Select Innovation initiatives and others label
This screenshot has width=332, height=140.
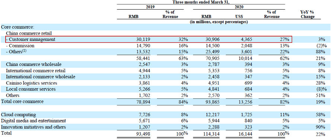(33, 127)
